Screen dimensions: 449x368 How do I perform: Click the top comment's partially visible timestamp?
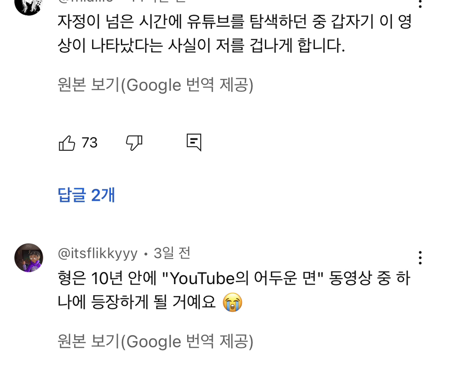(x=167, y=1)
